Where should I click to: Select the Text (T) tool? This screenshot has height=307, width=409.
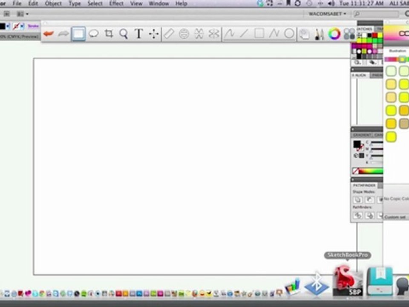pos(139,34)
